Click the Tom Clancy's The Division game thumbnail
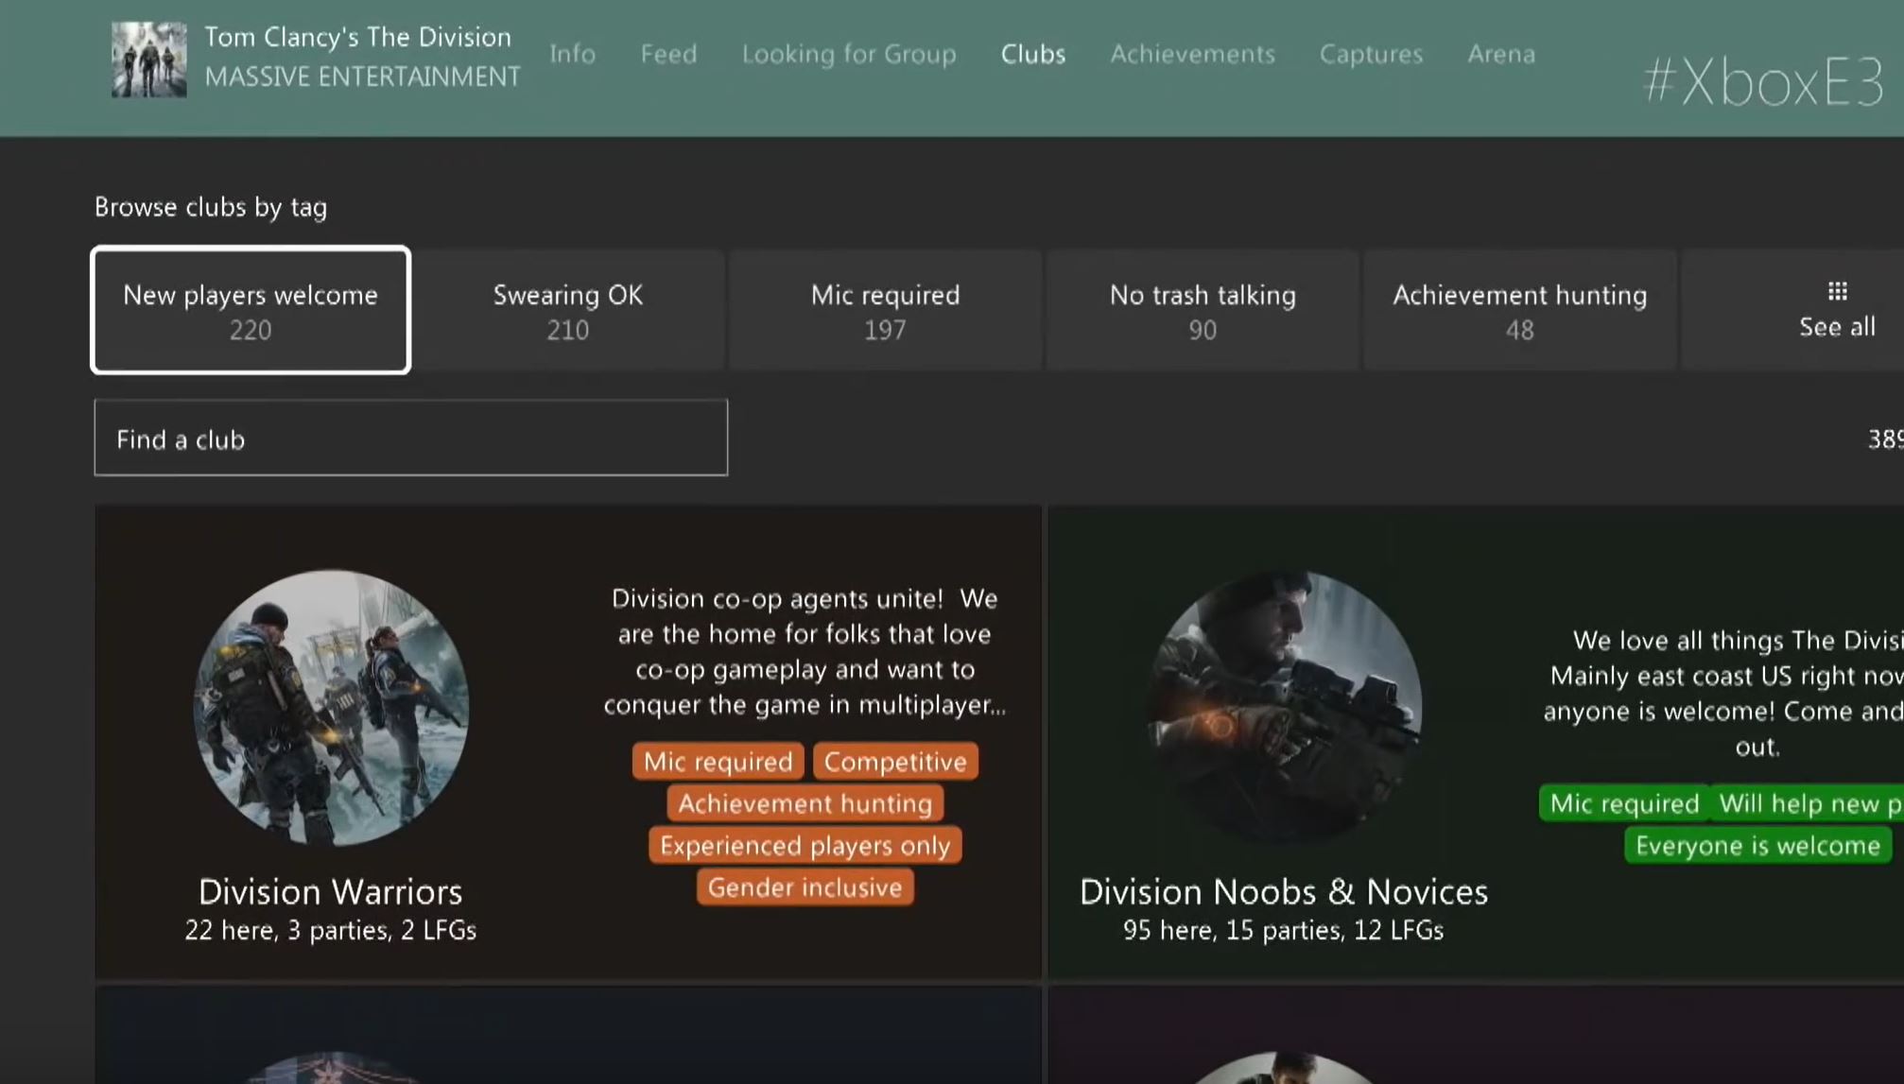Image resolution: width=1904 pixels, height=1084 pixels. [x=148, y=60]
